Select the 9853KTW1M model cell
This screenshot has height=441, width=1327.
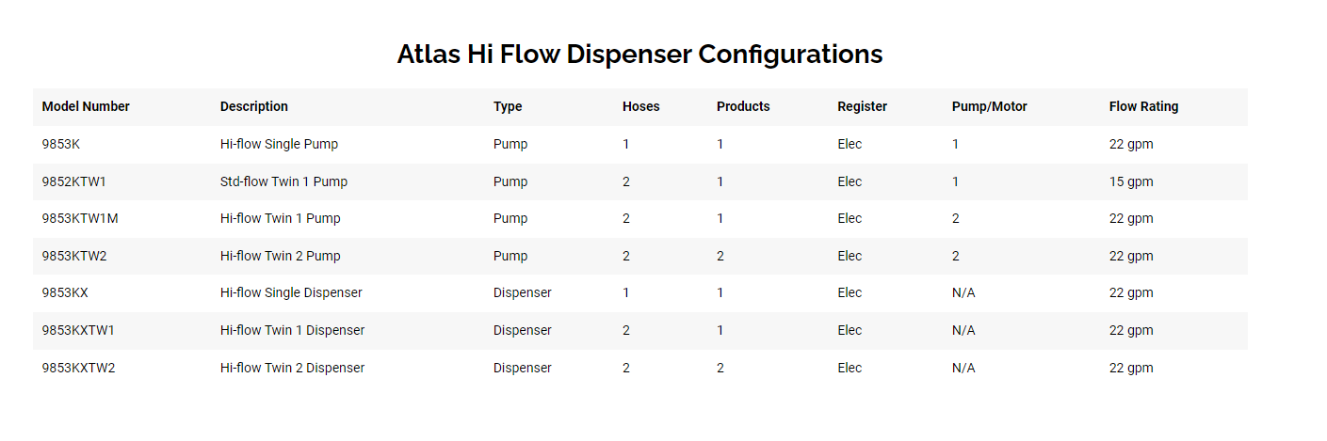(80, 219)
